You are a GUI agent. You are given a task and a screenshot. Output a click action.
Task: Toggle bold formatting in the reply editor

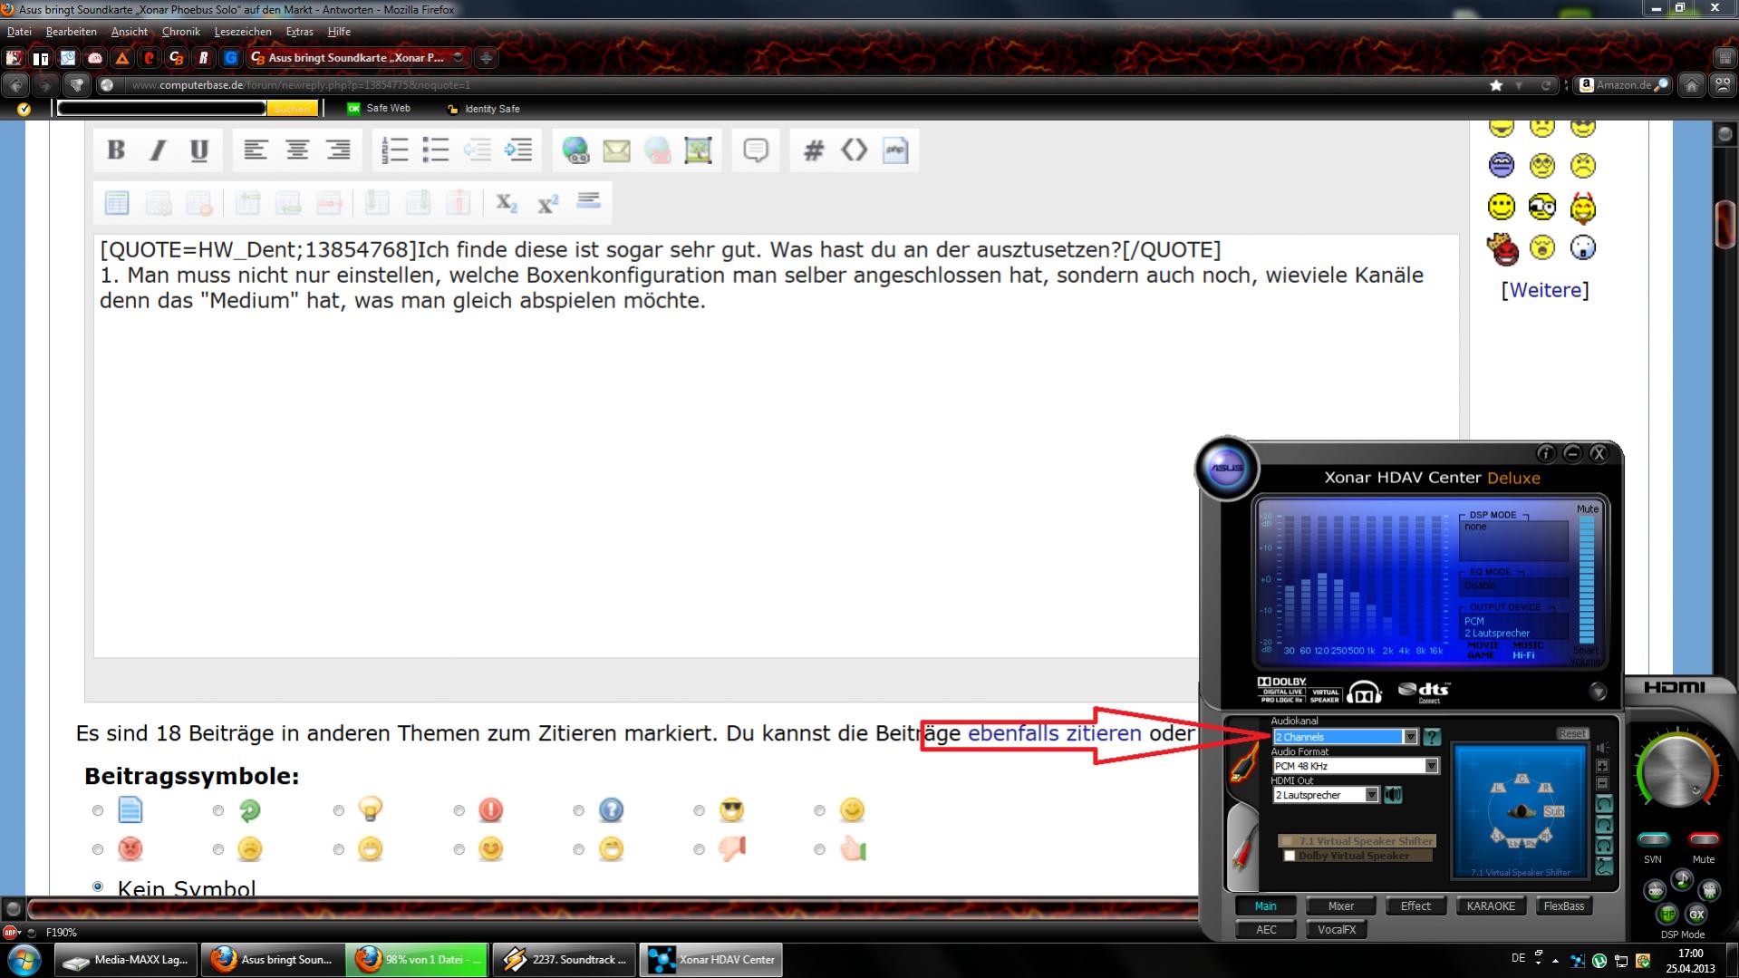pos(116,150)
